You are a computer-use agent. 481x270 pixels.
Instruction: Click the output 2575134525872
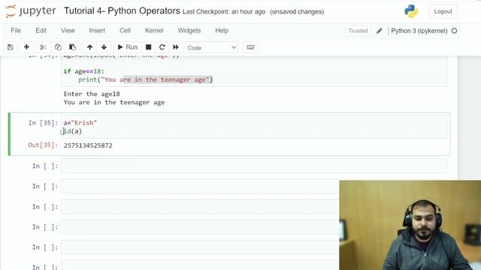(88, 145)
